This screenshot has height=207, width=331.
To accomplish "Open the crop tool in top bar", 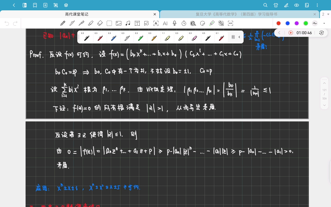I will [x=56, y=5].
